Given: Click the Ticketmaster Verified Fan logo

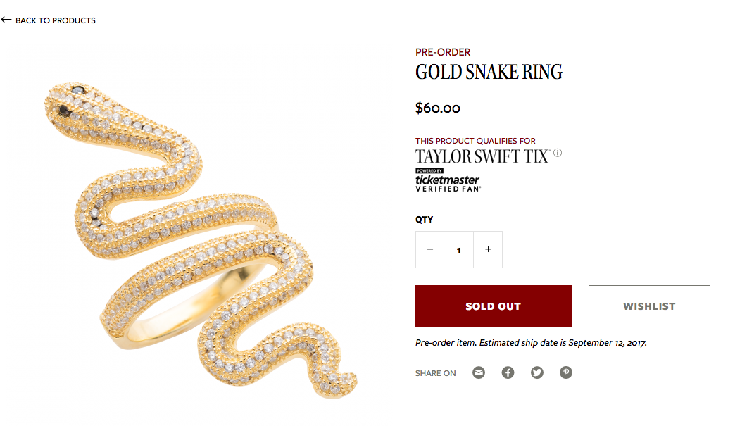Looking at the screenshot, I should click(448, 183).
